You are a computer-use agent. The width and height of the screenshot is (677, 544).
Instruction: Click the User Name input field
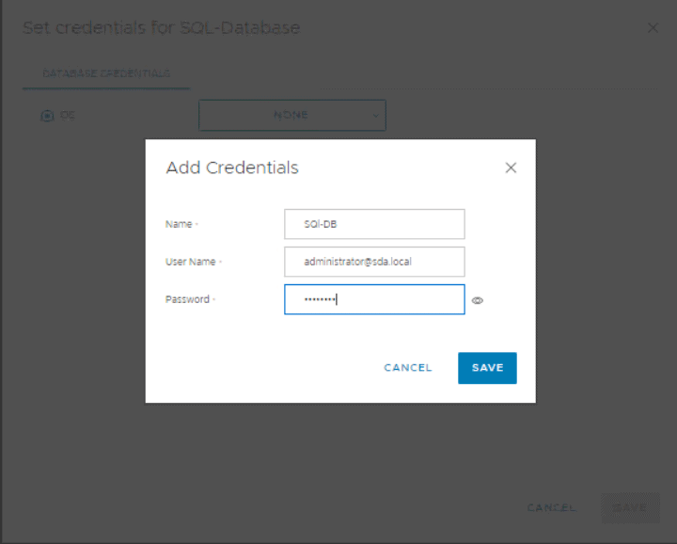[x=374, y=262]
